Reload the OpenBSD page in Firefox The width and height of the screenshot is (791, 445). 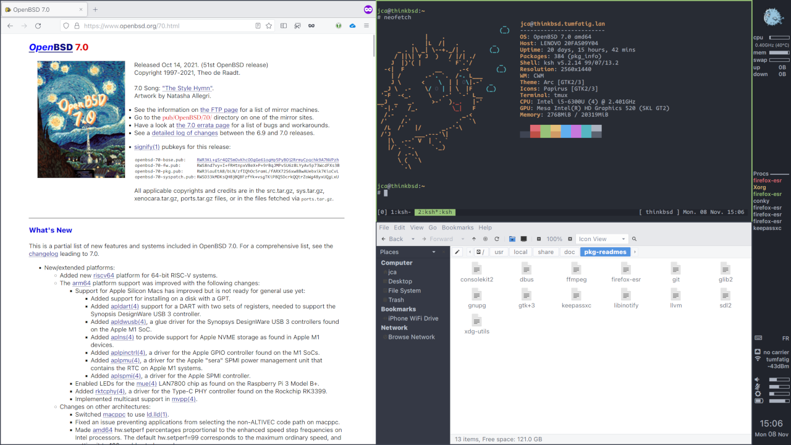pyautogui.click(x=38, y=26)
